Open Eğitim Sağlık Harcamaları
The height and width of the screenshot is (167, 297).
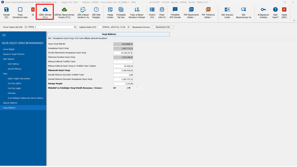[x=19, y=79]
